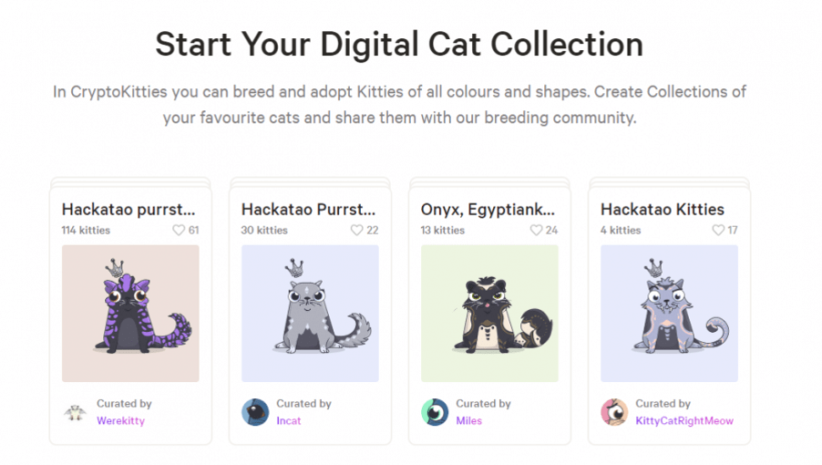Visit the Incat curator link

tap(289, 420)
